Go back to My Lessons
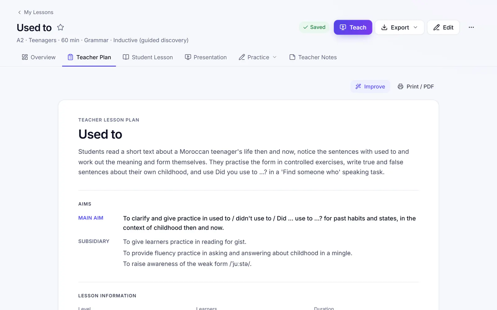 (x=35, y=12)
